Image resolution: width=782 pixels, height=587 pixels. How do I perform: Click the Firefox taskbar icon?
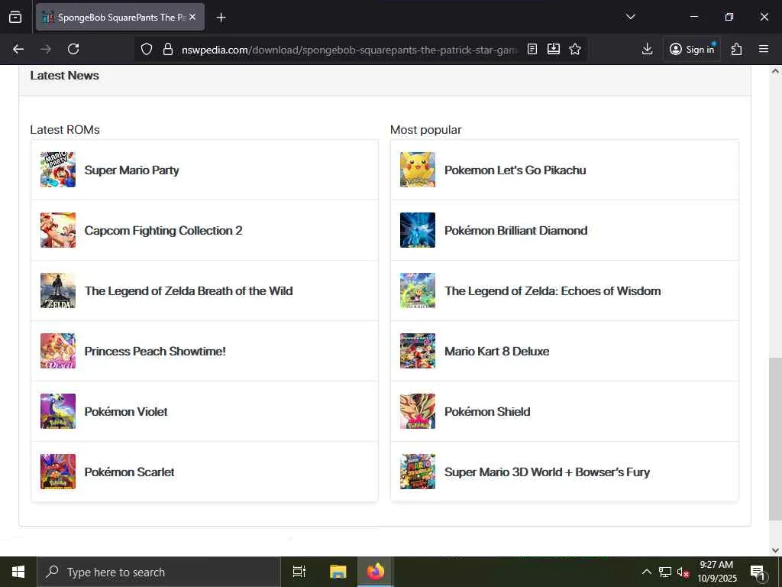(376, 572)
